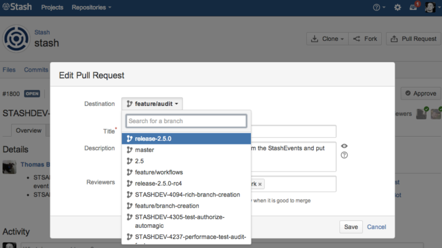
Task: Open the inbox notifications icon
Action: pyautogui.click(x=413, y=7)
